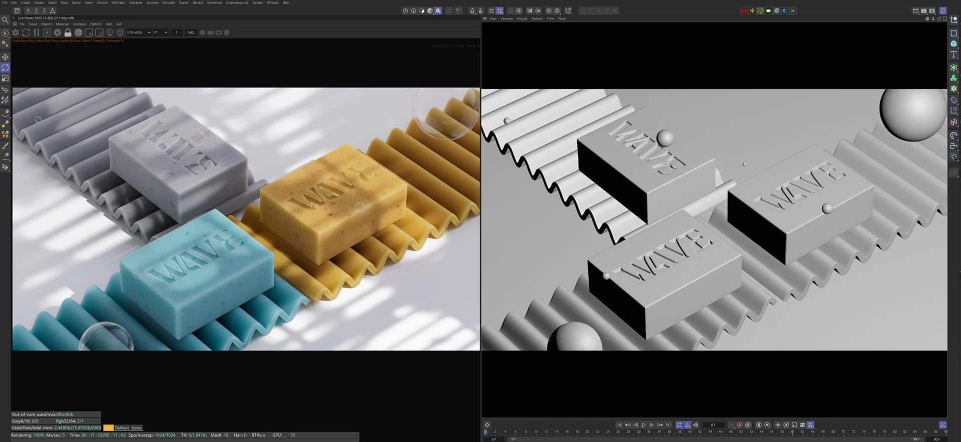Toggle X axis lock
The height and width of the screenshot is (442, 961).
[x=28, y=10]
